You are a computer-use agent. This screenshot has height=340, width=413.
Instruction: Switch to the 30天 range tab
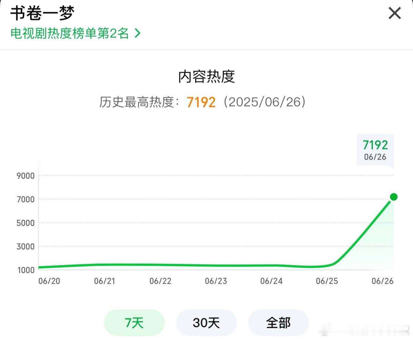click(x=206, y=322)
